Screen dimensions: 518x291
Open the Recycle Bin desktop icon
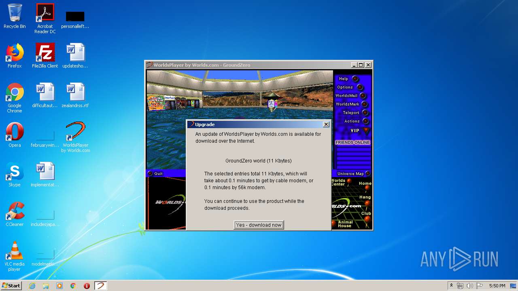click(15, 17)
